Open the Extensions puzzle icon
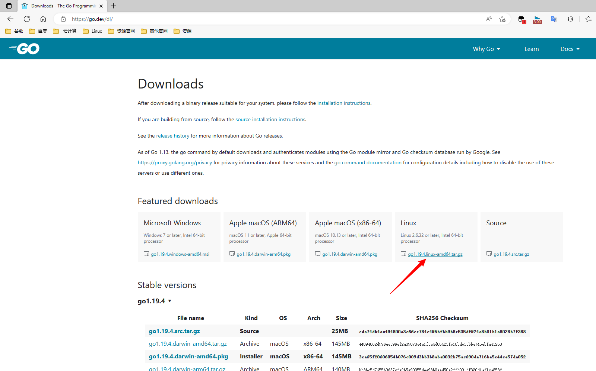 click(570, 19)
